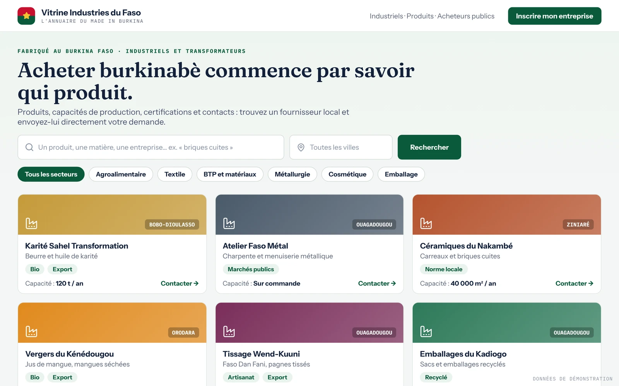
Task: Click the Rechercher button
Action: tap(429, 147)
